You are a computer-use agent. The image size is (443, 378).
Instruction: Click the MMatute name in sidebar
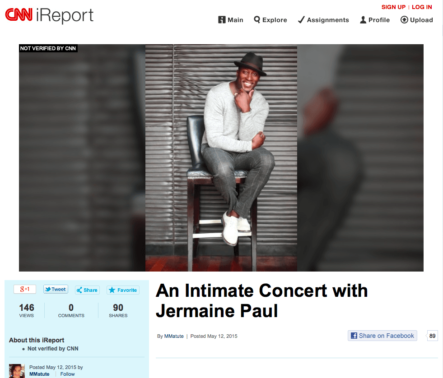pos(39,374)
